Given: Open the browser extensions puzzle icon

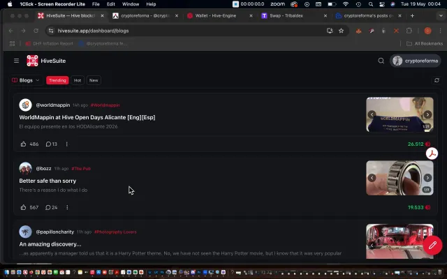Looking at the screenshot, I should (409, 31).
